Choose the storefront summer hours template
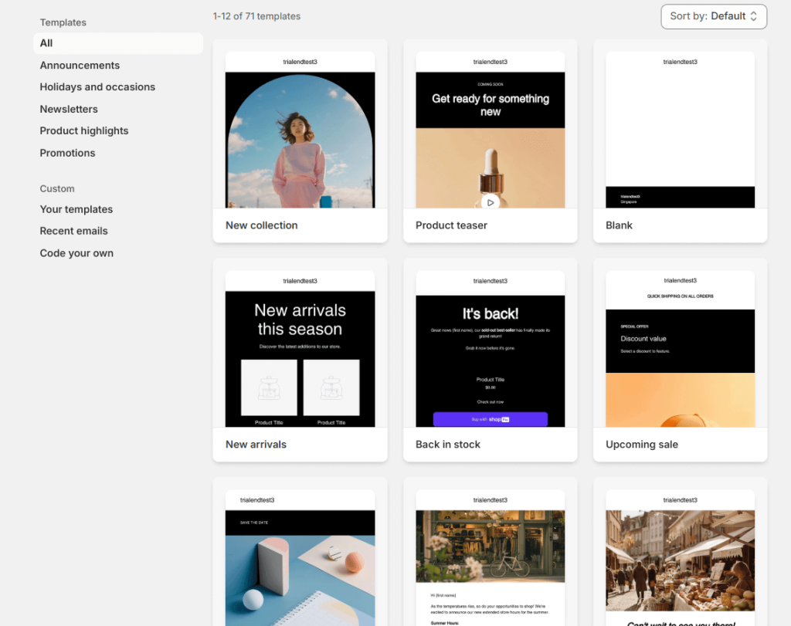 491,558
